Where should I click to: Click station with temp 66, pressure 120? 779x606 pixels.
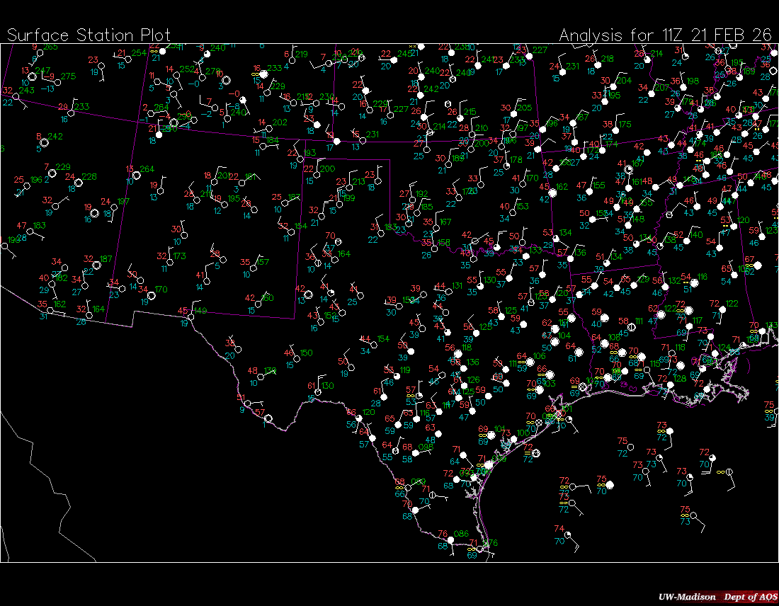tap(360, 418)
